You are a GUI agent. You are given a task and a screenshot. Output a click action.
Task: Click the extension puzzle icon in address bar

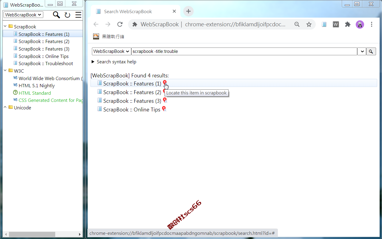(135, 24)
